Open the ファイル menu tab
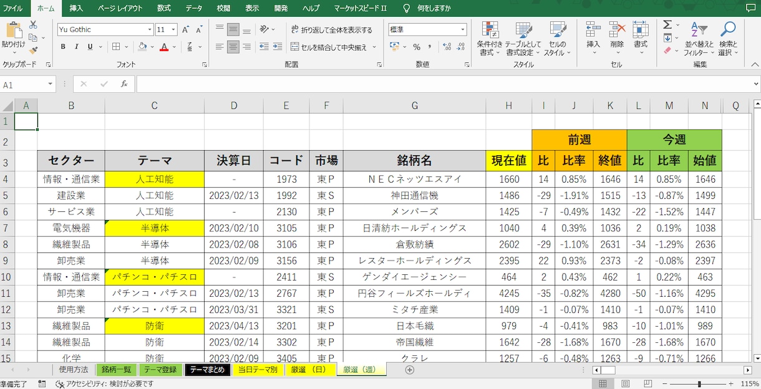 (x=12, y=8)
